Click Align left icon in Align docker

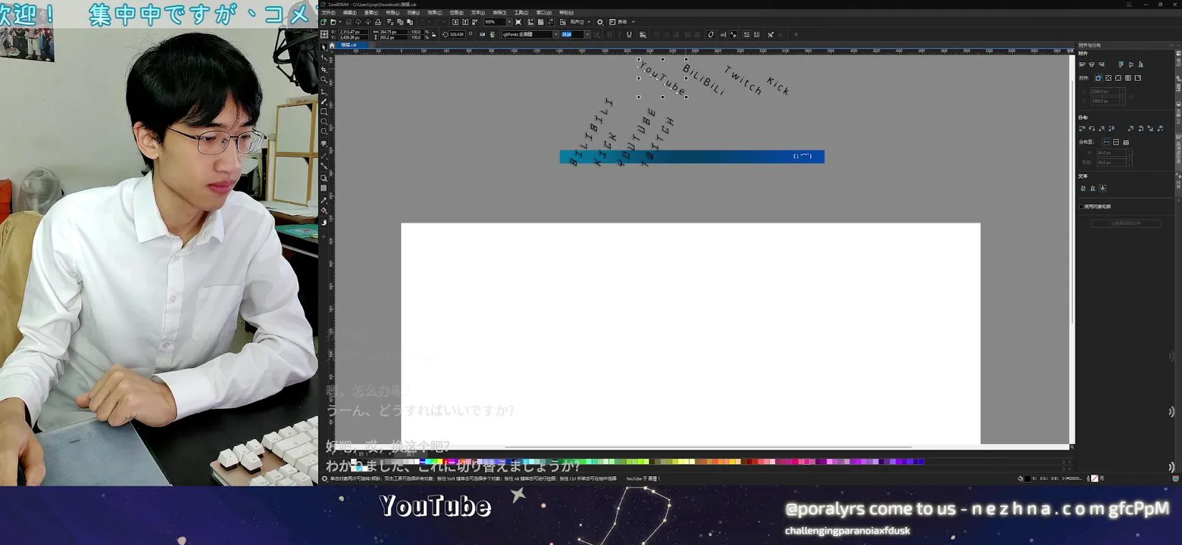(1083, 64)
